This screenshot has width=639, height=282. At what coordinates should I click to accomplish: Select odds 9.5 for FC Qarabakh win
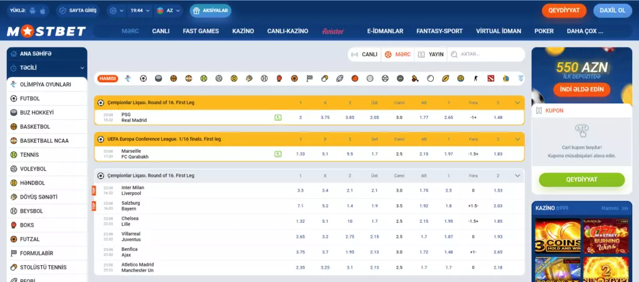349,154
